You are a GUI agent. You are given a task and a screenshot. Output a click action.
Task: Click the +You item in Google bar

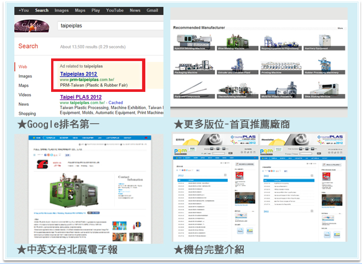(x=23, y=11)
